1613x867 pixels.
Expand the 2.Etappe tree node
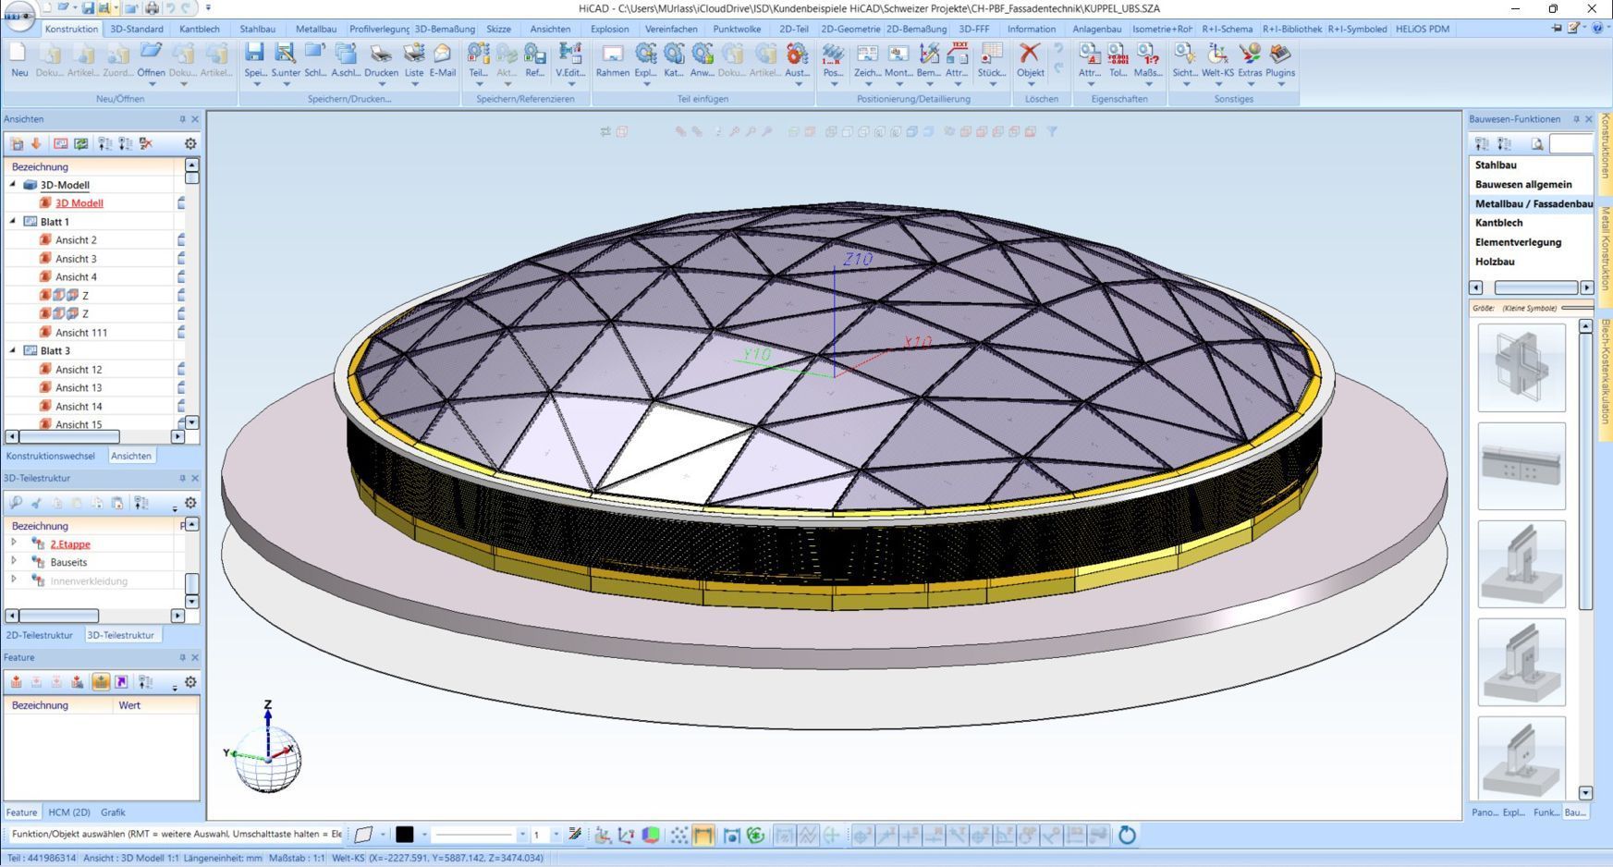tap(14, 543)
